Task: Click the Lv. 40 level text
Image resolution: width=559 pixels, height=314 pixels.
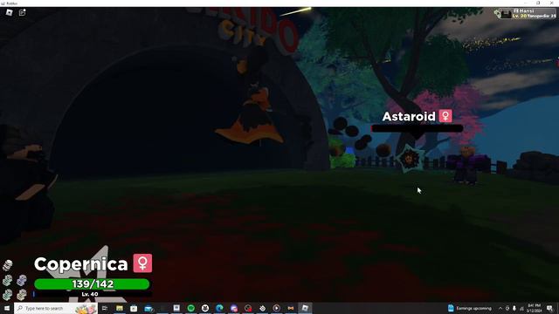Action: click(90, 294)
